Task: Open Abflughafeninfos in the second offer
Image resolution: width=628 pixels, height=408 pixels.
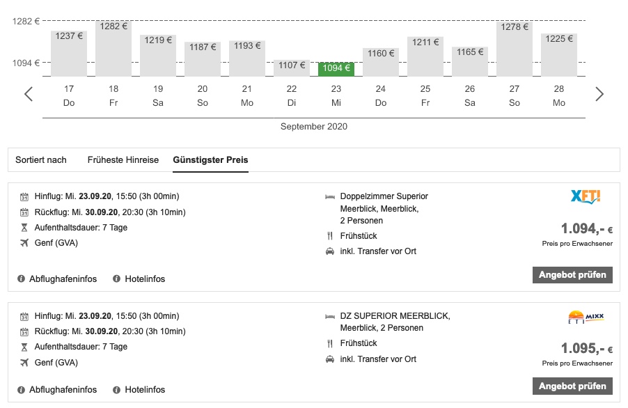Action: tap(63, 390)
